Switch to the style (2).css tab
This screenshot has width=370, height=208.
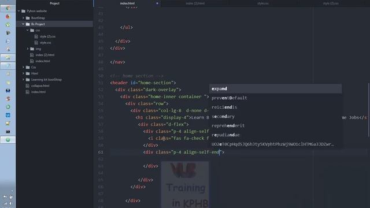click(x=331, y=3)
